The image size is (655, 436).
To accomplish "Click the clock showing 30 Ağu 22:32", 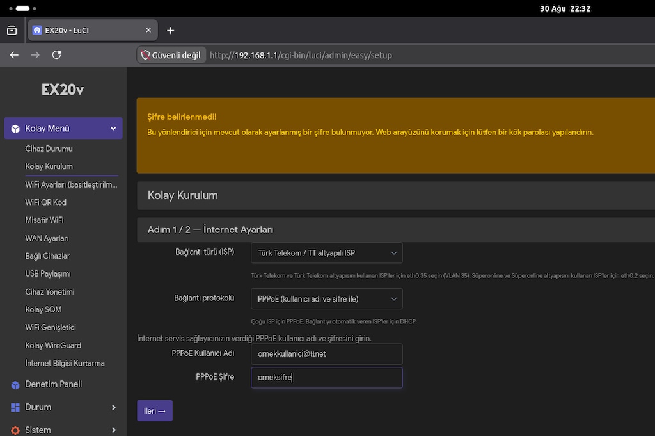I will tap(565, 8).
